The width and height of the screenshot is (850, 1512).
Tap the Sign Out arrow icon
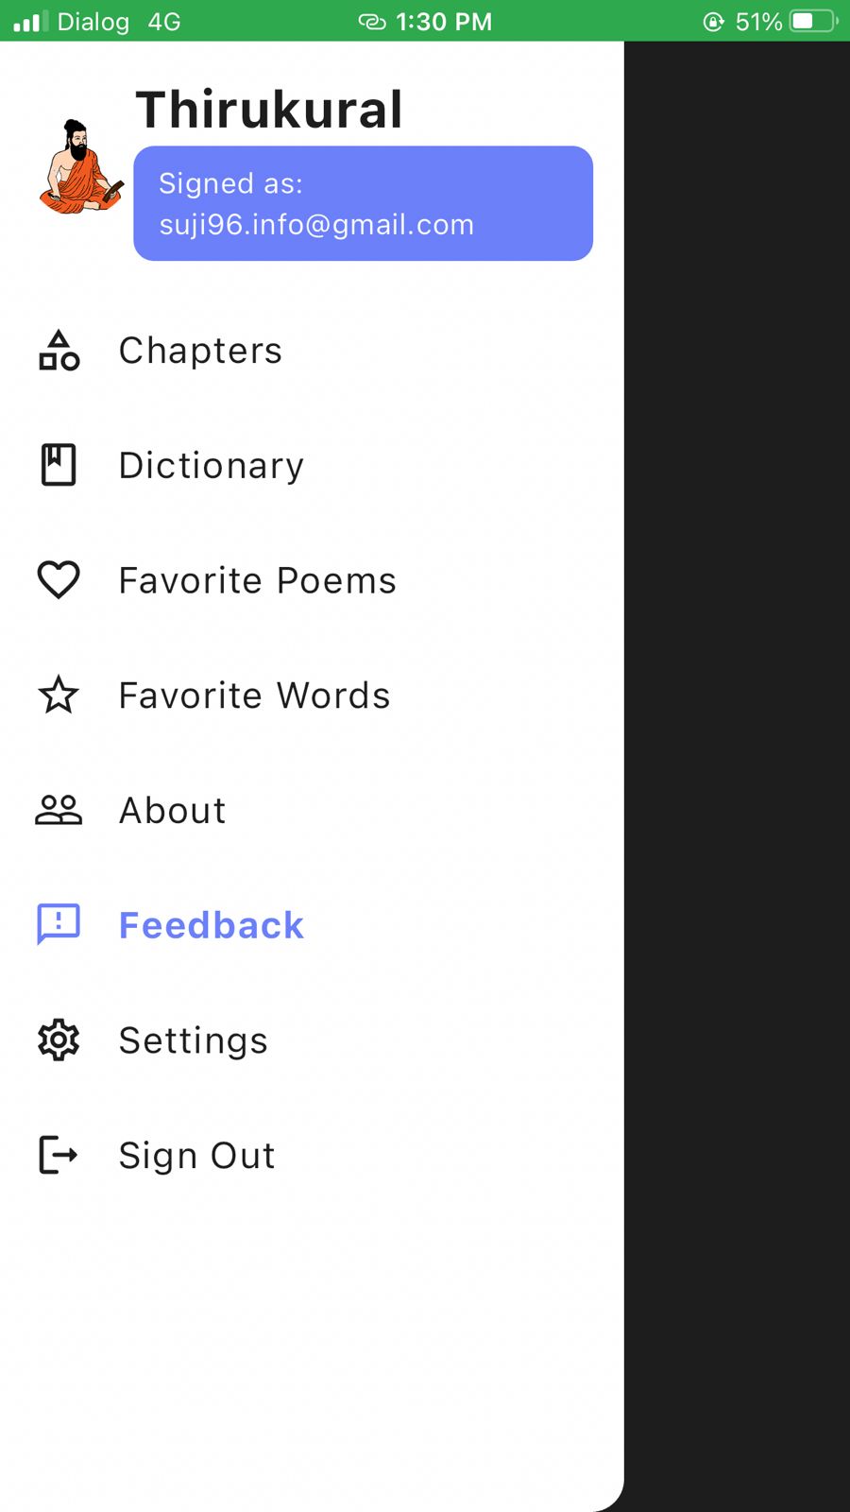[59, 1155]
